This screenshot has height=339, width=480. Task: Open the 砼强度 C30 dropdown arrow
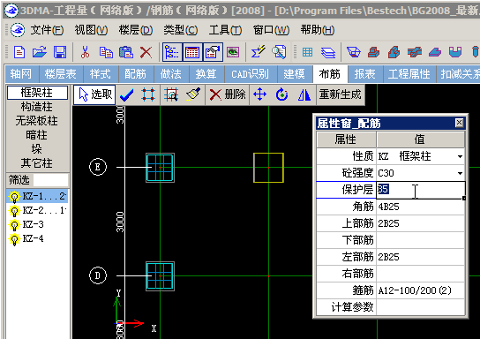tap(460, 173)
